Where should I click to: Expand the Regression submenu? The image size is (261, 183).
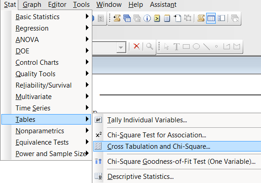46,28
